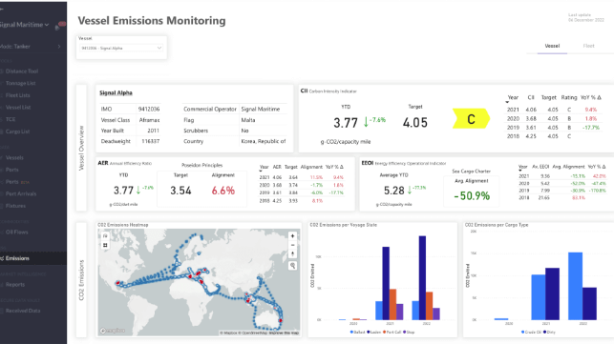Reset the map compass bearing to north
This screenshot has height=344, width=614.
[x=292, y=254]
